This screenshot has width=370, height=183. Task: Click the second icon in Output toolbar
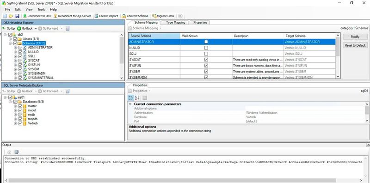pos(17,152)
